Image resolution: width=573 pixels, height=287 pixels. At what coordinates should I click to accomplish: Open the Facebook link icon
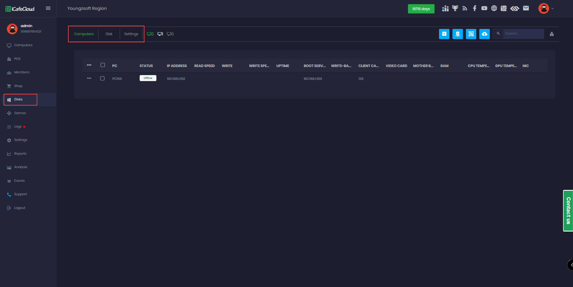tap(475, 8)
